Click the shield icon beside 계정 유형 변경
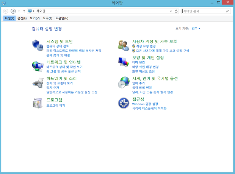This screenshot has width=235, height=174. (134, 46)
